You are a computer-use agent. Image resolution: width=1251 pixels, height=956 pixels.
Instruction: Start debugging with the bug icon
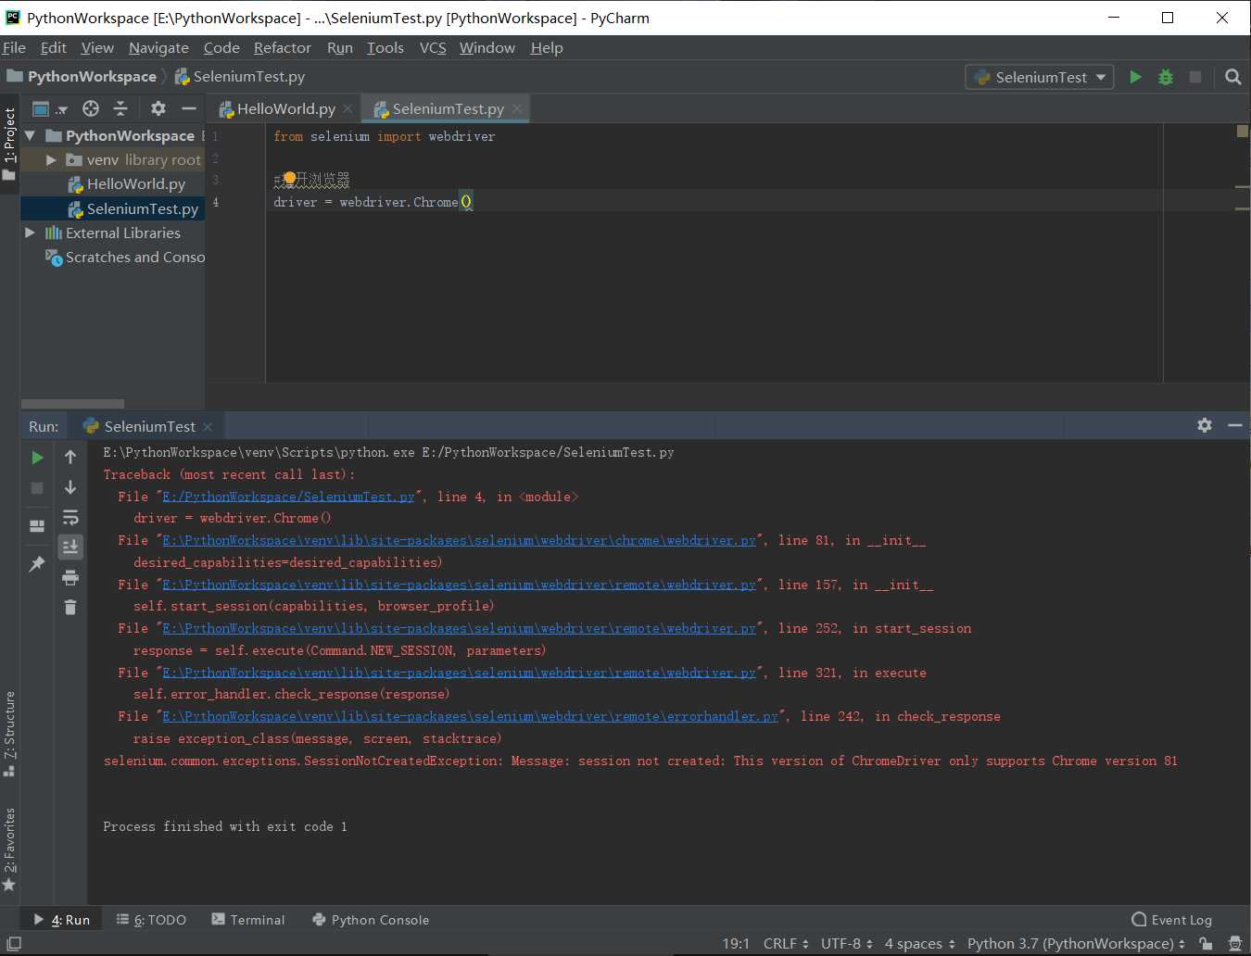point(1166,77)
